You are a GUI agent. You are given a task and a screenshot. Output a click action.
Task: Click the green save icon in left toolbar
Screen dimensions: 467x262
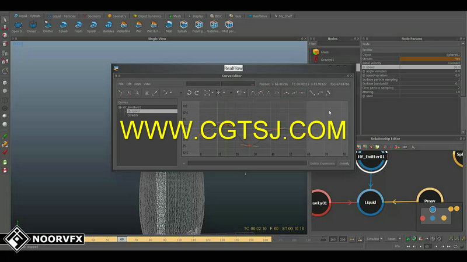click(x=5, y=162)
